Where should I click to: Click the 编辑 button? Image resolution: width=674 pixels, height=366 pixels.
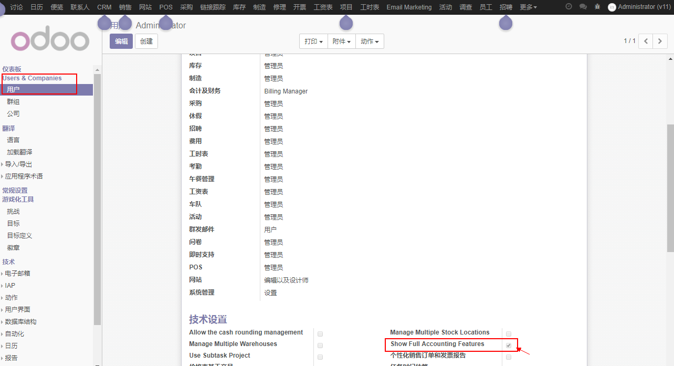click(121, 41)
